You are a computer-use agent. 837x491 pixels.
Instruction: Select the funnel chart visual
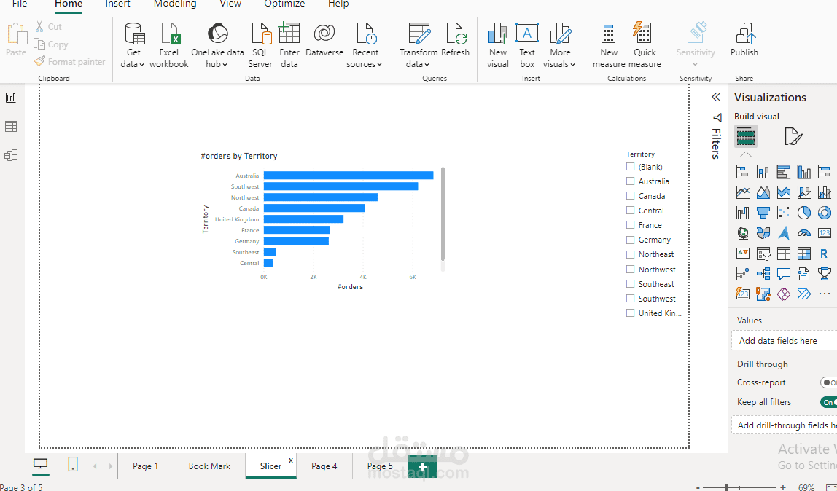point(763,213)
